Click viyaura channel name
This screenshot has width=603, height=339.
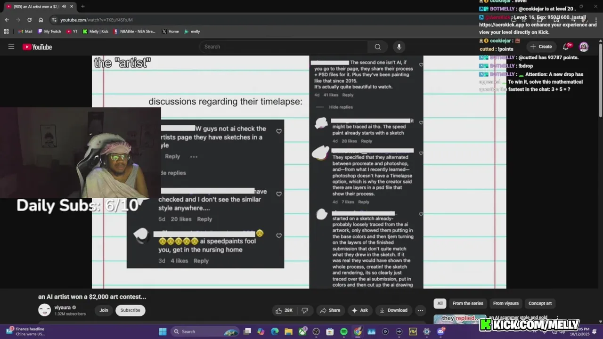[x=62, y=307]
